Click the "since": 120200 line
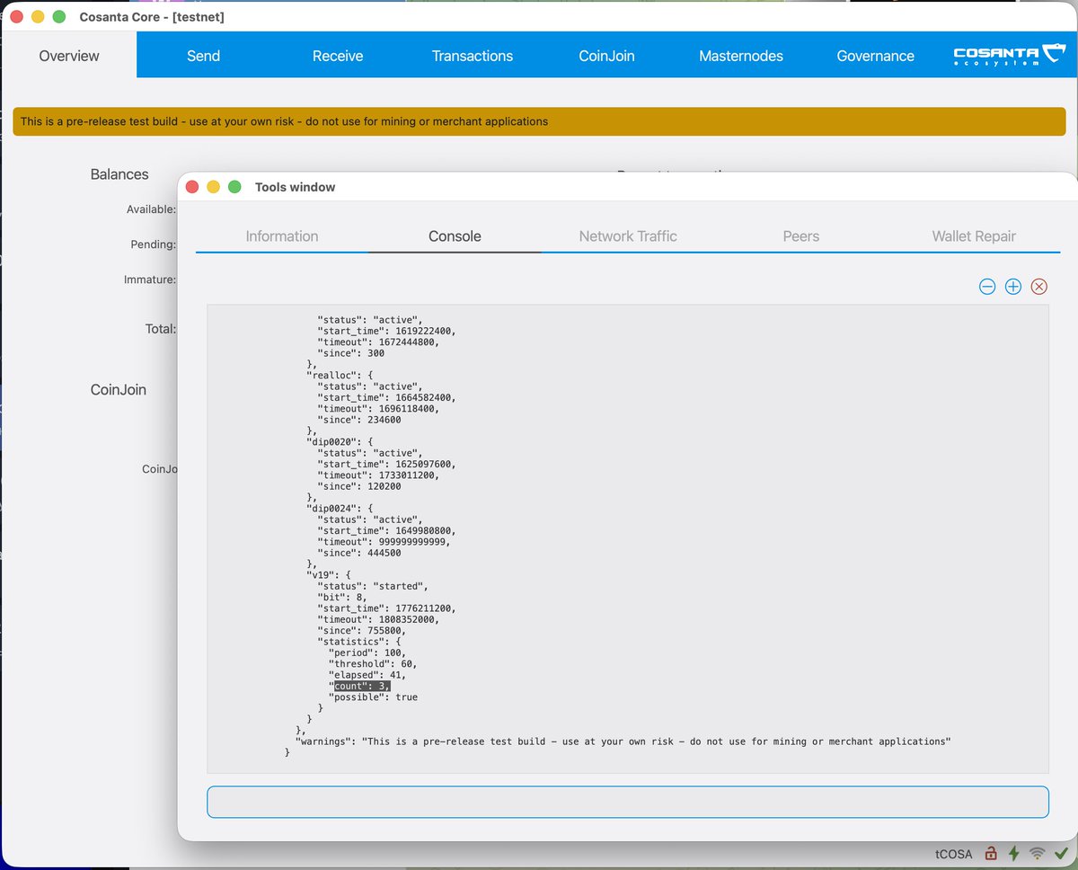Screen dimensions: 1078x870 359,486
